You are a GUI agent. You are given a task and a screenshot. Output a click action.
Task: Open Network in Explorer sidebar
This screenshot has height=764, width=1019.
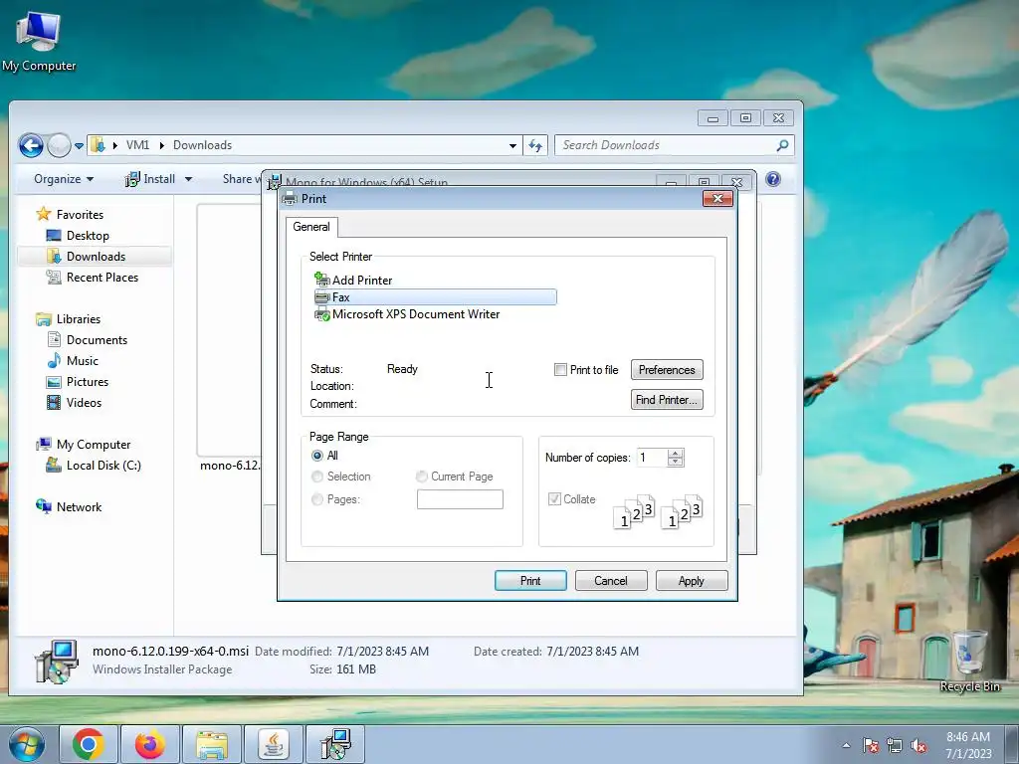79,506
